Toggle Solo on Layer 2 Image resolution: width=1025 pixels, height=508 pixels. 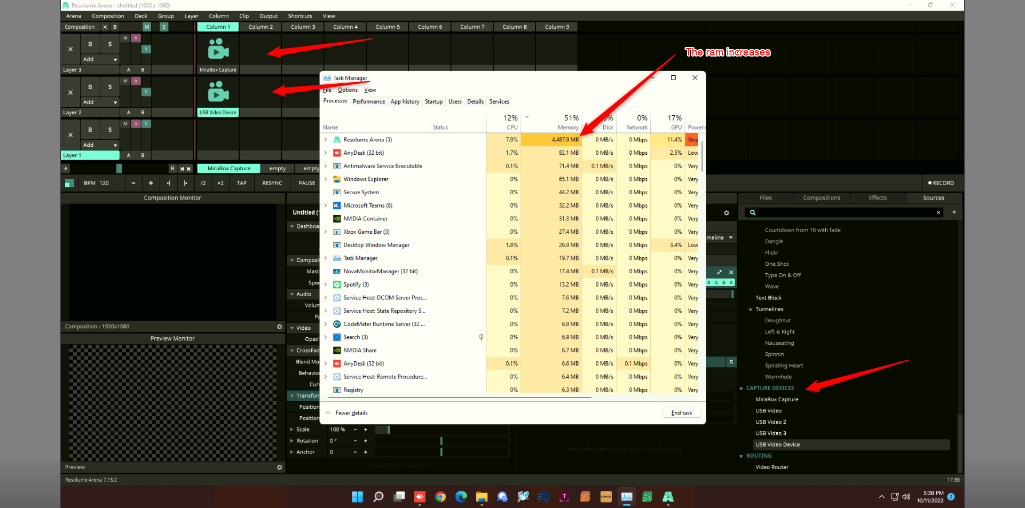pos(110,86)
